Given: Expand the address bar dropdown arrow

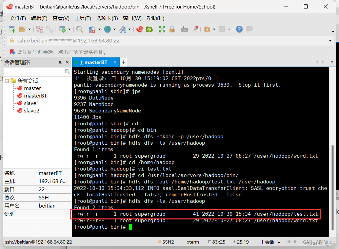Looking at the screenshot, I should coord(330,41).
